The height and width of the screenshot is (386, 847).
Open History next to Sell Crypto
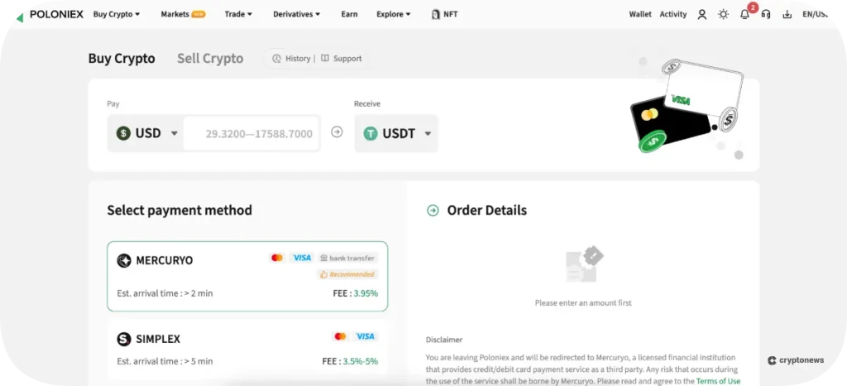pos(291,59)
